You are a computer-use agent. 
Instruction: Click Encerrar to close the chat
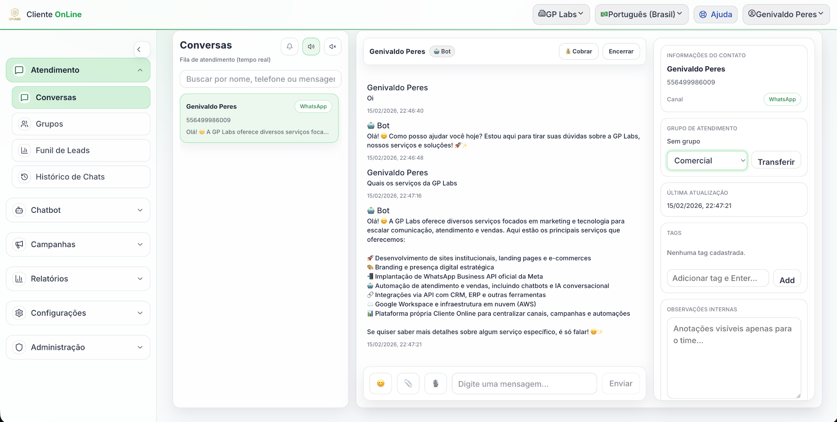(x=621, y=51)
